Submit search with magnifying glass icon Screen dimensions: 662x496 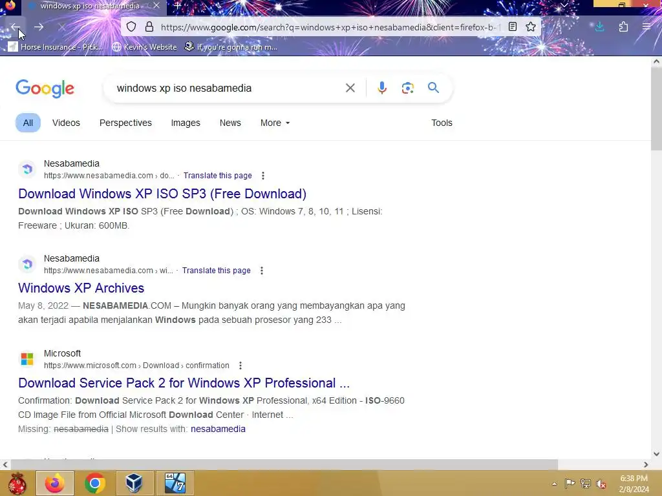(433, 88)
